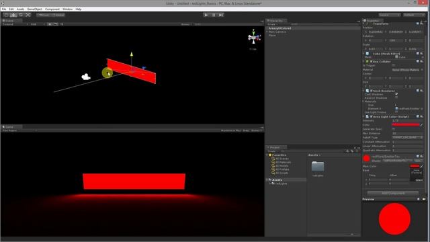This screenshot has height=242, width=430.
Task: Open the Layout dropdown
Action: click(414, 15)
